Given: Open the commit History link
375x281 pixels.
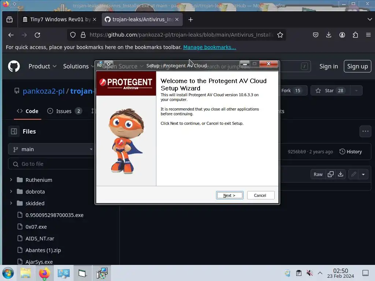Looking at the screenshot, I should (350, 151).
